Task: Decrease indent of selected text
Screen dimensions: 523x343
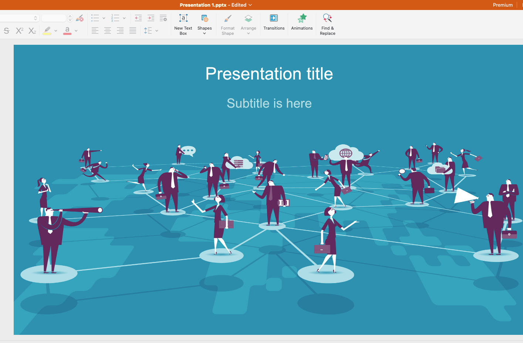Action: pyautogui.click(x=138, y=18)
